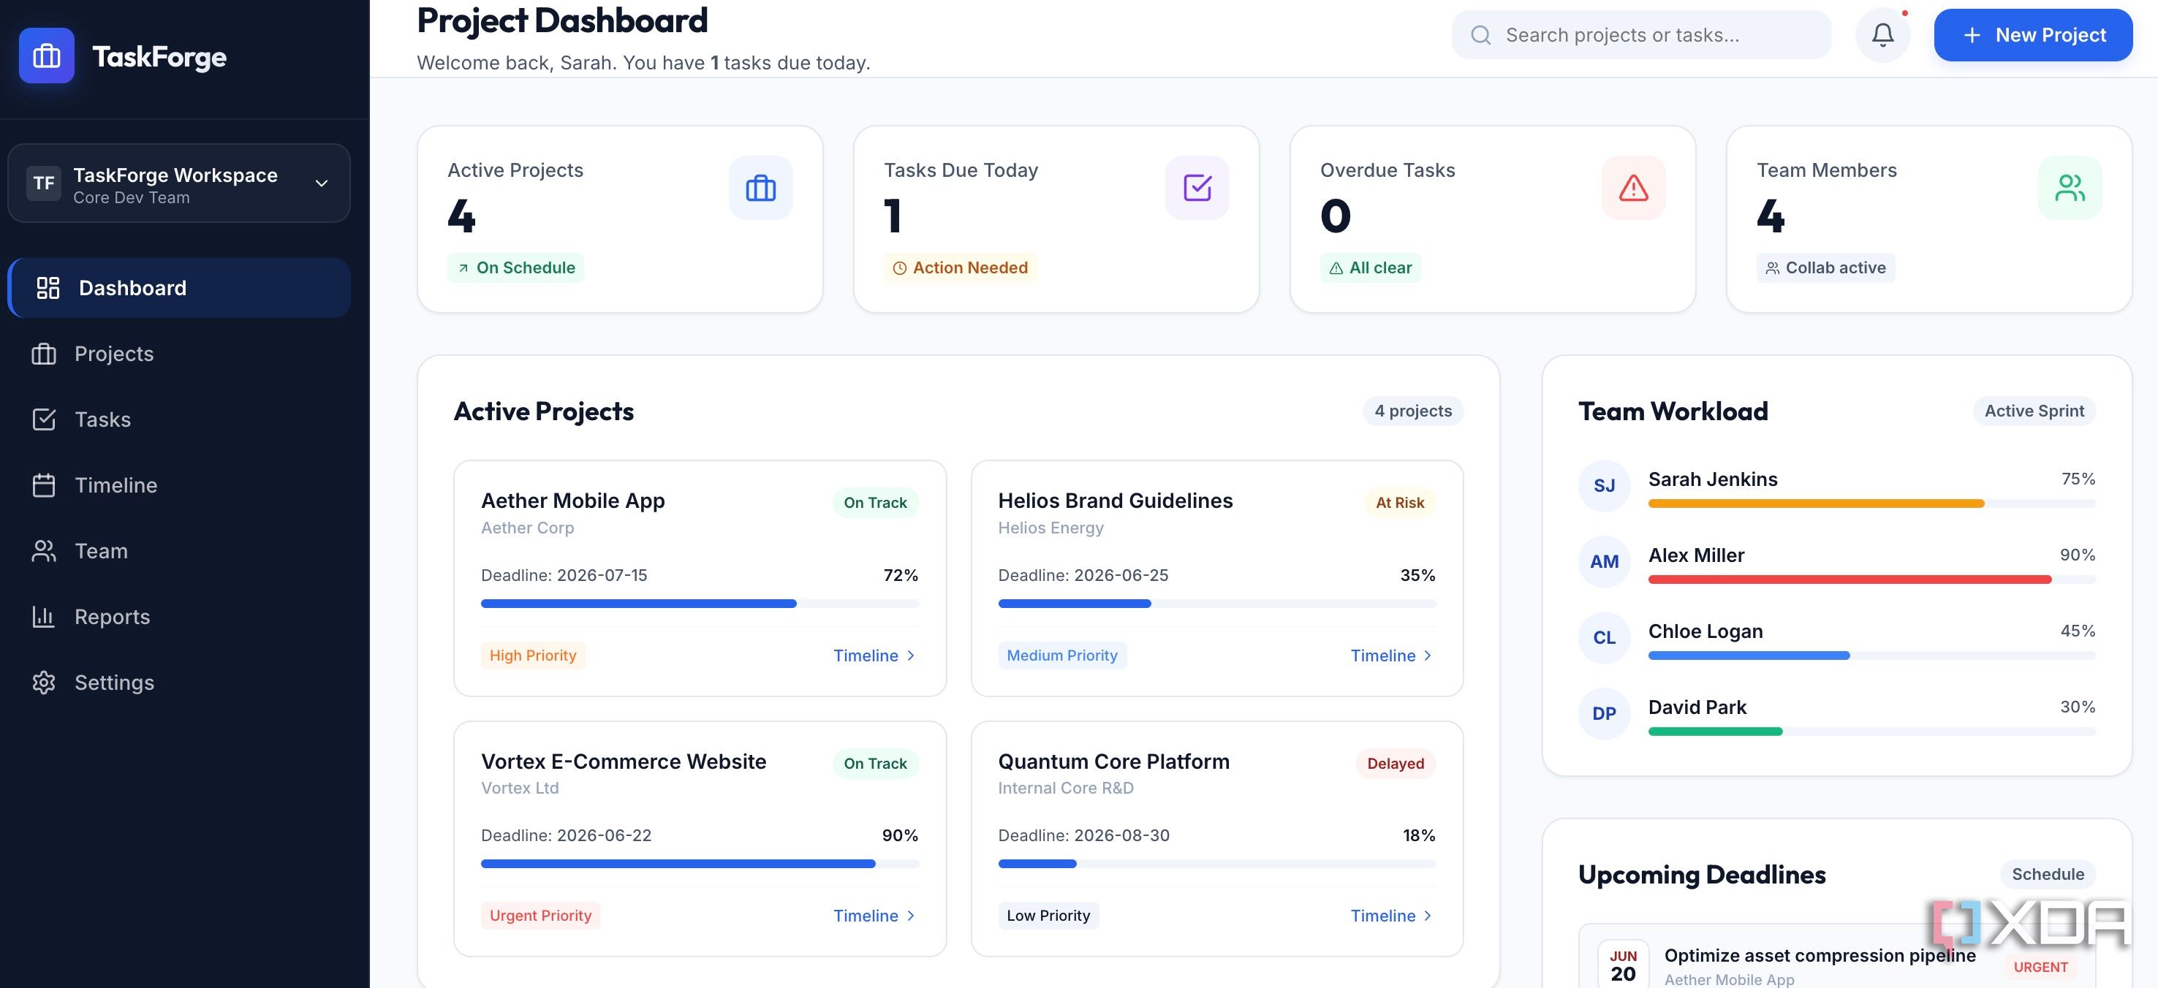Open Reports in the sidebar
This screenshot has height=988, width=2158.
pyautogui.click(x=179, y=617)
